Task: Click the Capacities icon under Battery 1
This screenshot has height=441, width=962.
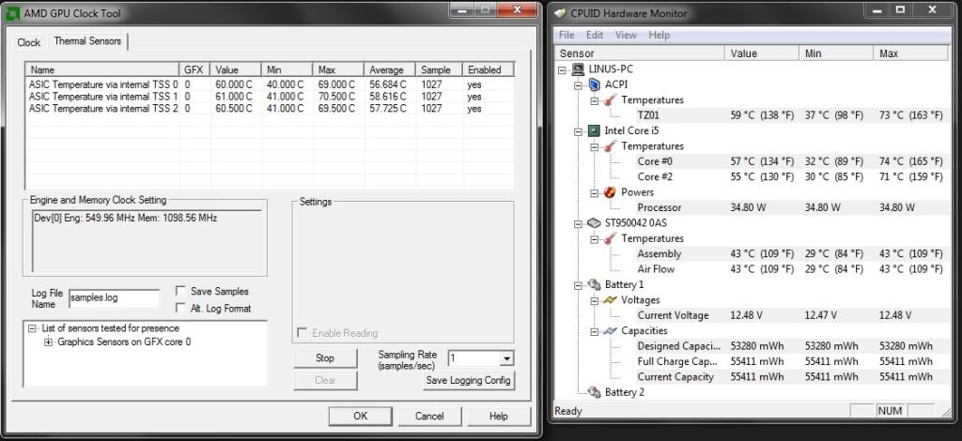Action: point(610,330)
